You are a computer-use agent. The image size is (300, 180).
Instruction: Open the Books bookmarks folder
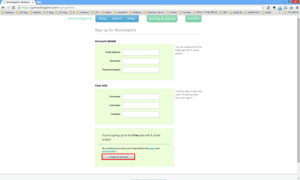point(266,12)
